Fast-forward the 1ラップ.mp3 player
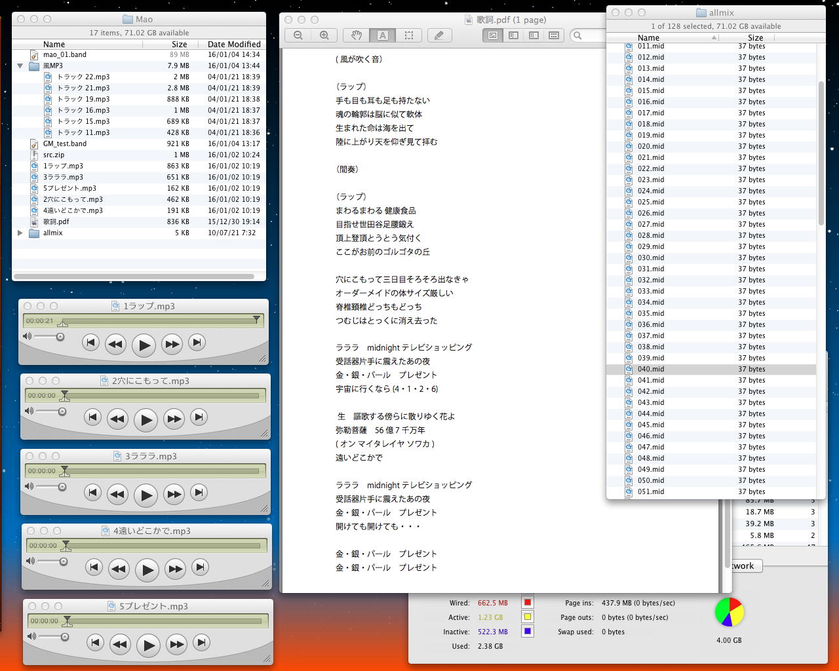The image size is (839, 671). coord(172,344)
